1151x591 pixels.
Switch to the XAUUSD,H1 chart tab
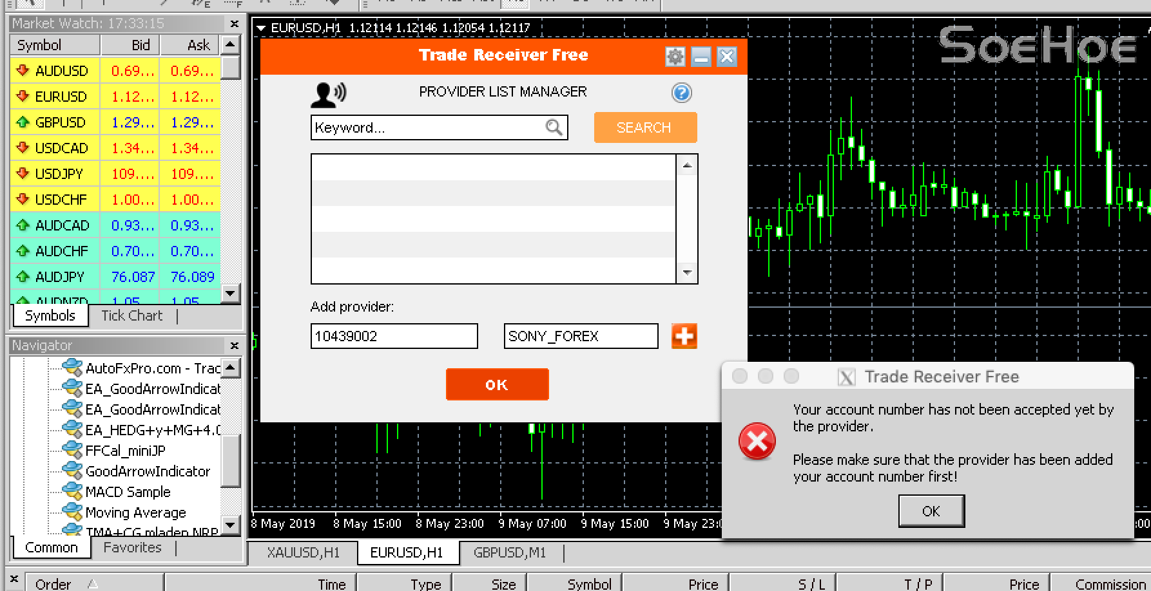(x=303, y=552)
